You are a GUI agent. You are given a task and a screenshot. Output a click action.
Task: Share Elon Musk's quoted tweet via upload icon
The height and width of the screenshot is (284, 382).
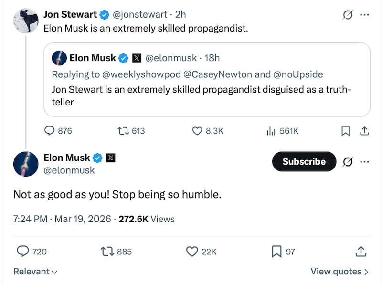[x=364, y=131]
